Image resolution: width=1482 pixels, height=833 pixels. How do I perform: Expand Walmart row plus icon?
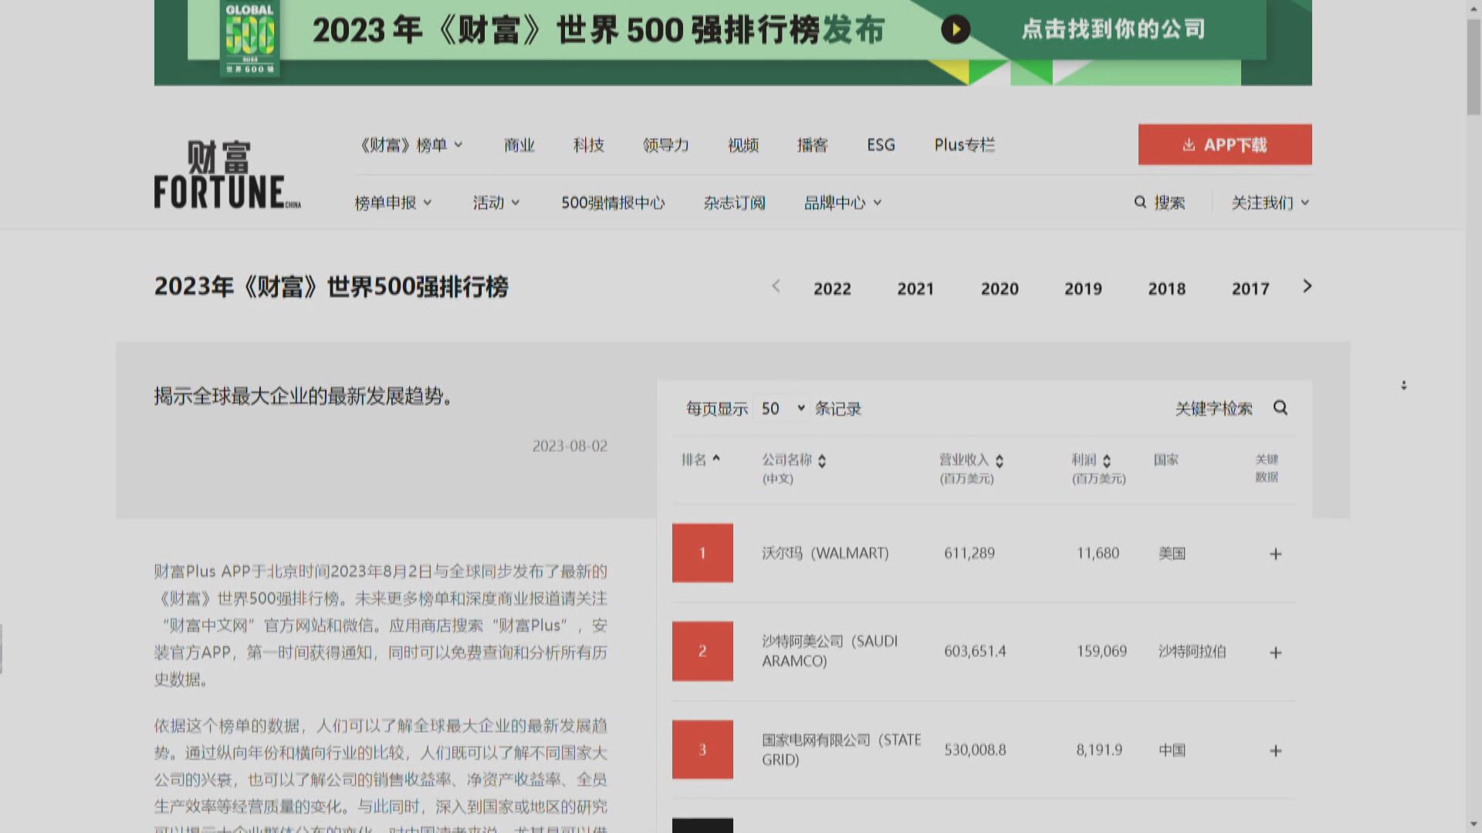[x=1276, y=554]
